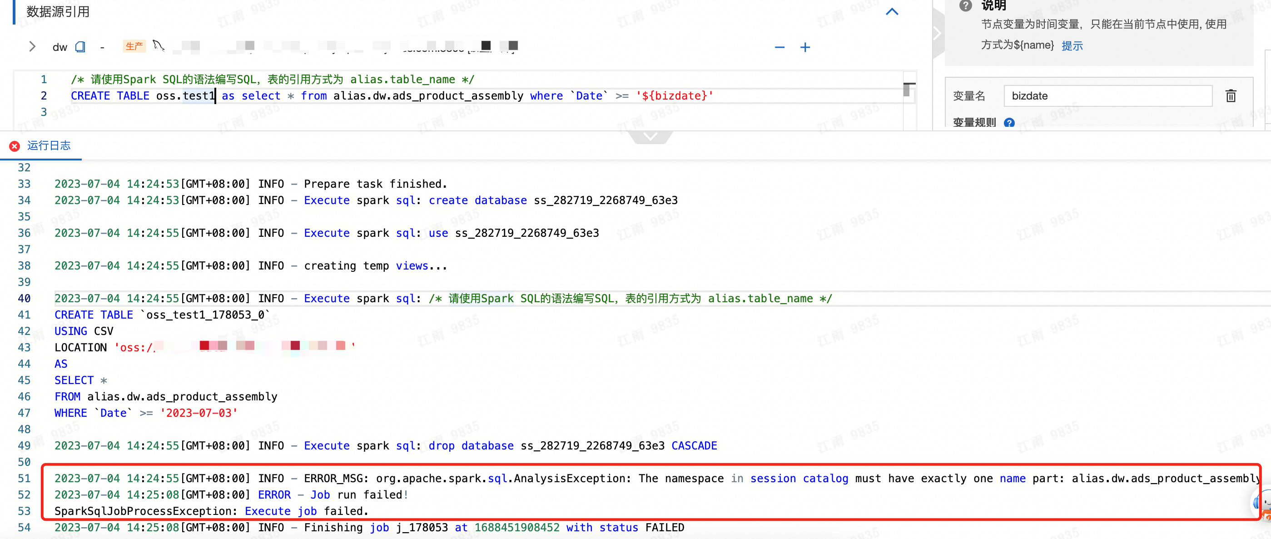
Task: Remove data source with minus icon
Action: (779, 47)
